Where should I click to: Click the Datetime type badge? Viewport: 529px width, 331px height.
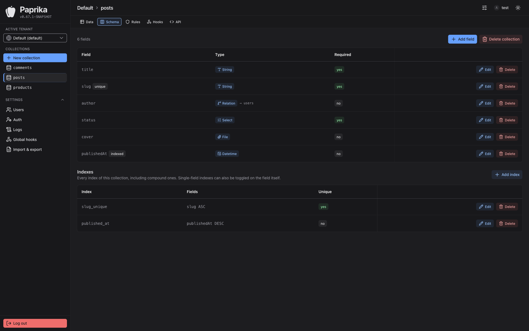tap(227, 154)
